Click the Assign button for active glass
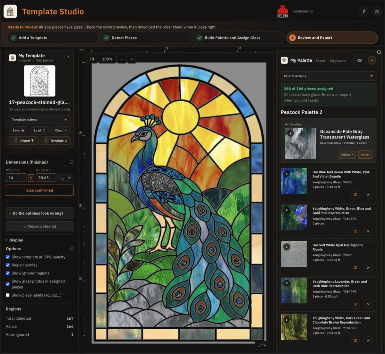The image size is (385, 354). pyautogui.click(x=365, y=155)
